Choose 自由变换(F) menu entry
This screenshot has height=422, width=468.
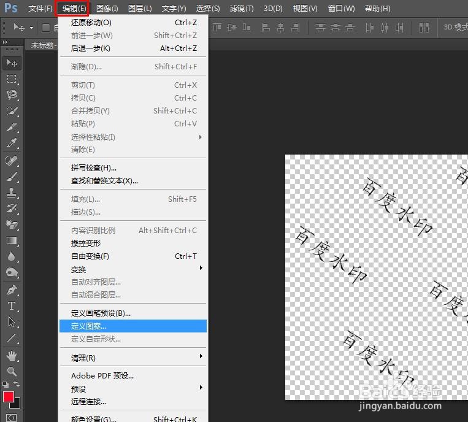pos(133,256)
